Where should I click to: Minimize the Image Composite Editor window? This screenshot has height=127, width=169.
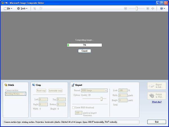(158, 3)
